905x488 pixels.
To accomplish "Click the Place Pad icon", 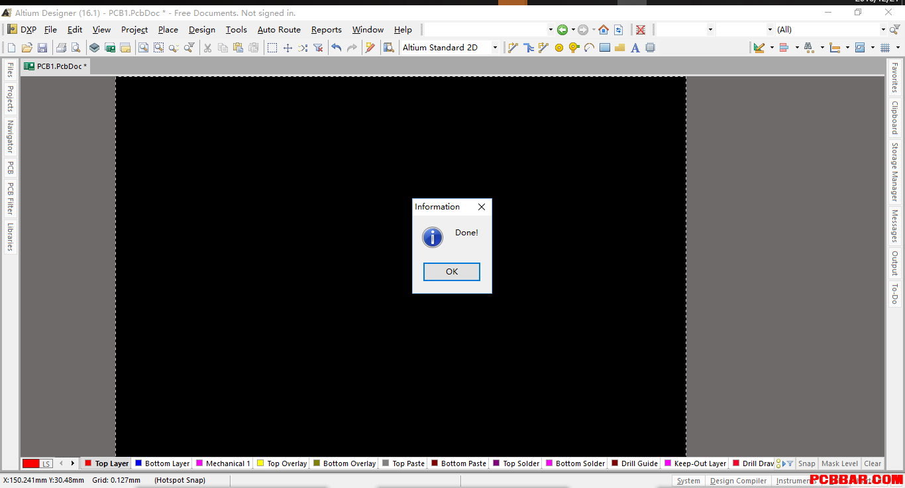I will pos(559,48).
